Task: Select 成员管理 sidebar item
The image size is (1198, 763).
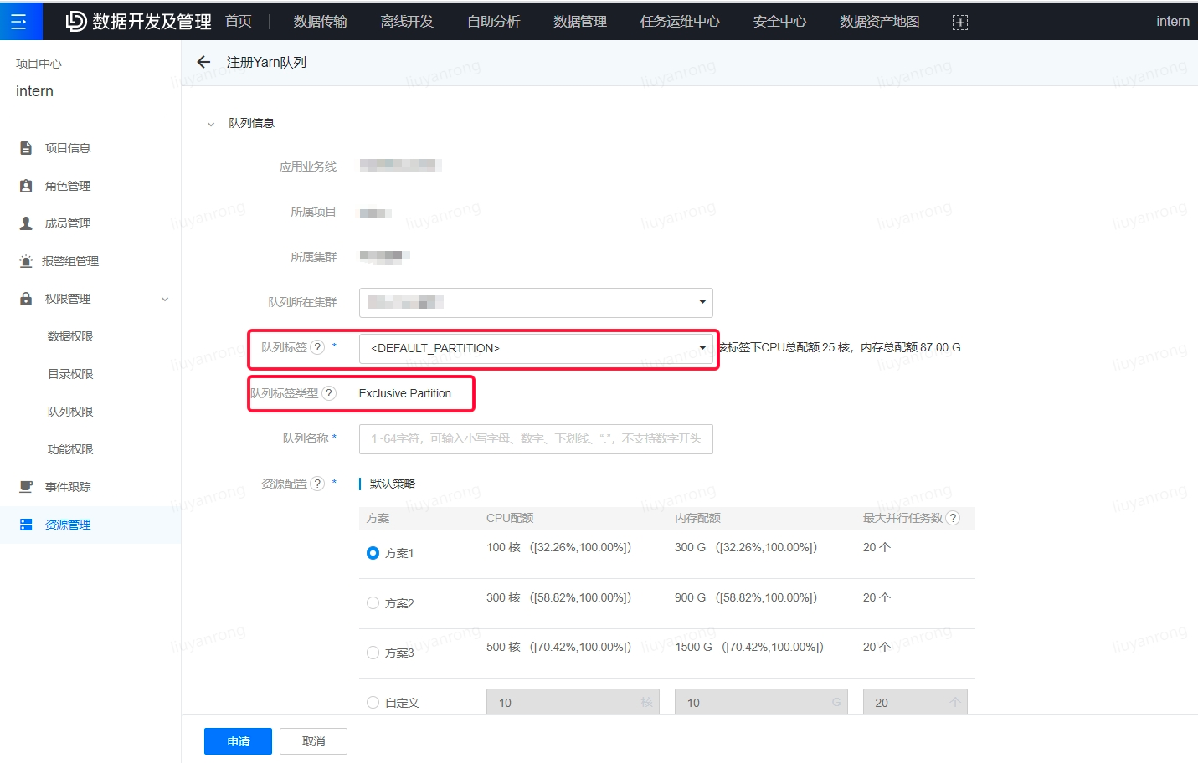Action: point(67,223)
